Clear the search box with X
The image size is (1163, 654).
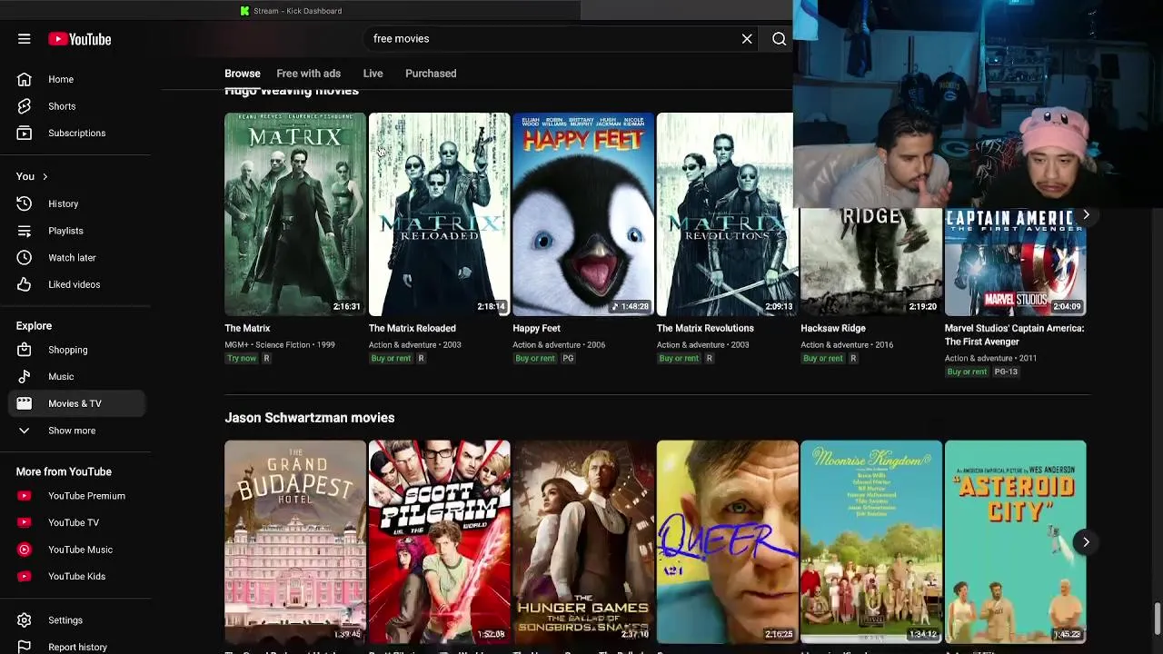[747, 39]
